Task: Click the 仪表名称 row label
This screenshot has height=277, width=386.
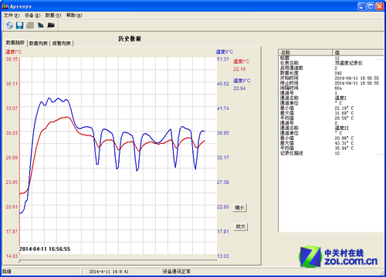Action: point(289,63)
